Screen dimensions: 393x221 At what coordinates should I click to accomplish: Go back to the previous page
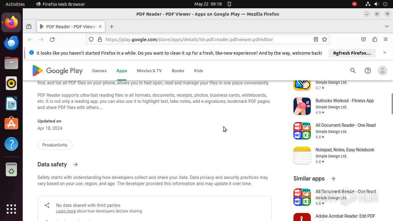point(30,39)
